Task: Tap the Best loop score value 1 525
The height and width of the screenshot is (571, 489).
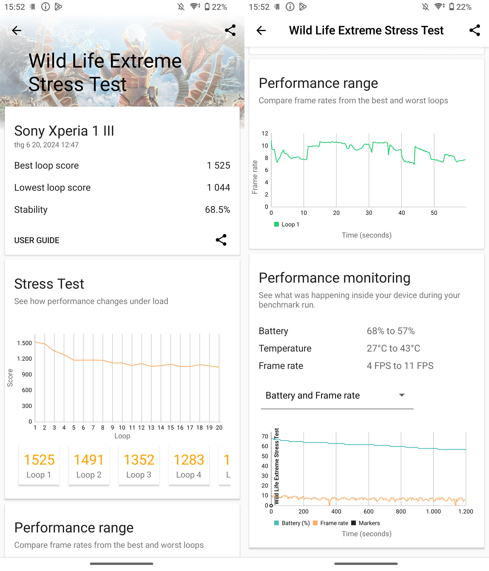Action: (218, 165)
